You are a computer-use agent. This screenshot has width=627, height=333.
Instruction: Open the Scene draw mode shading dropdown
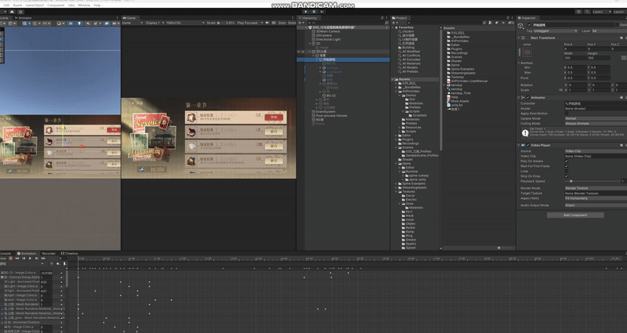(x=62, y=24)
